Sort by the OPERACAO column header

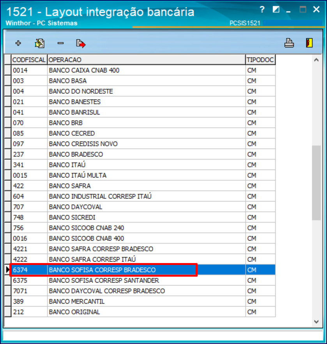[x=147, y=60]
